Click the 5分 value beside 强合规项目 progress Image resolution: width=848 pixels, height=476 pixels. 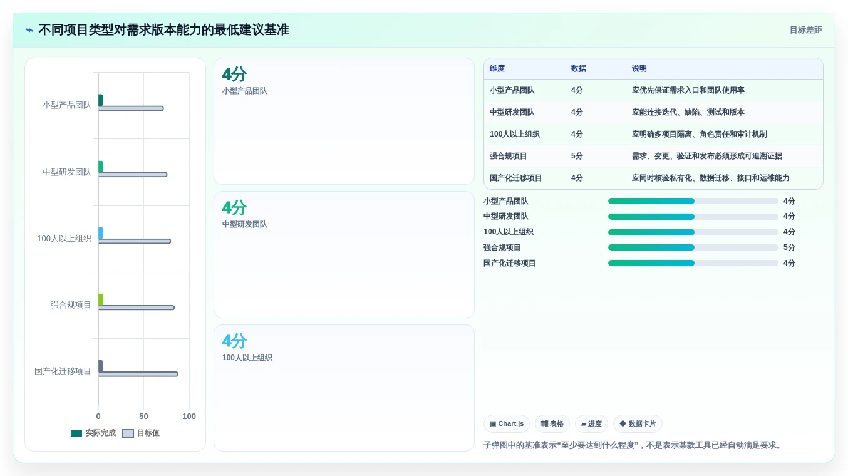click(789, 247)
